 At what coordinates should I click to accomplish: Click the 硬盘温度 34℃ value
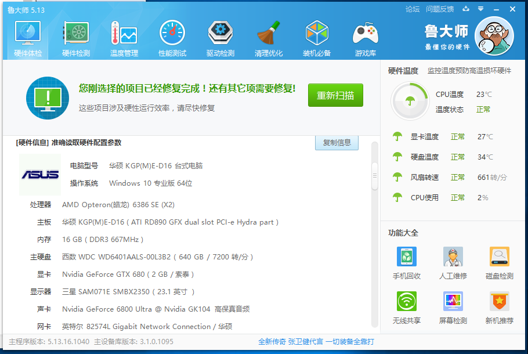coord(485,157)
